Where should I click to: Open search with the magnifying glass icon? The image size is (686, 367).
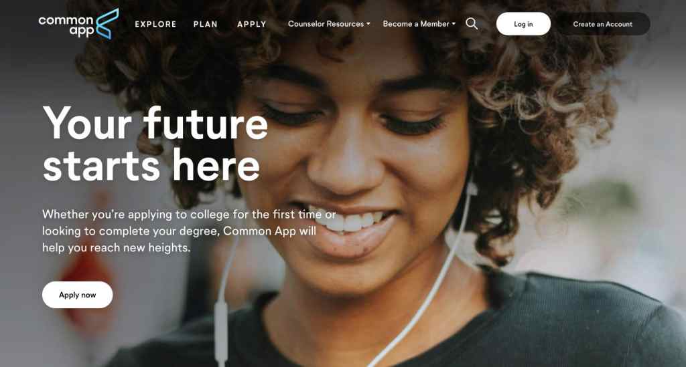point(472,23)
